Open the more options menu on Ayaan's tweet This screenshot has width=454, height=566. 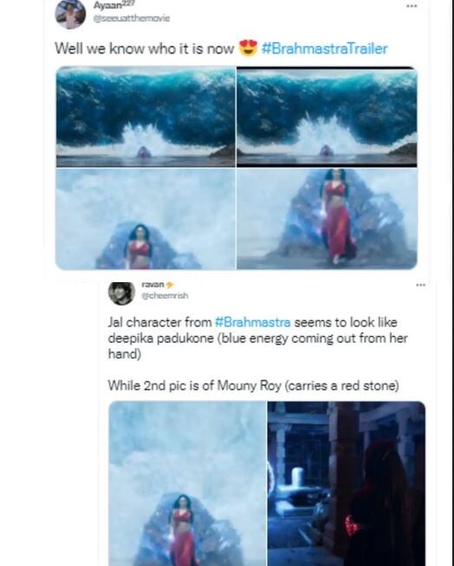pos(412,6)
